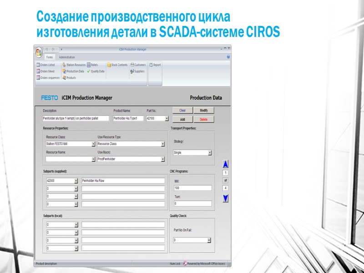Click the Description input field
Image resolution: width=364 pixels, height=273 pixels.
coord(76,118)
